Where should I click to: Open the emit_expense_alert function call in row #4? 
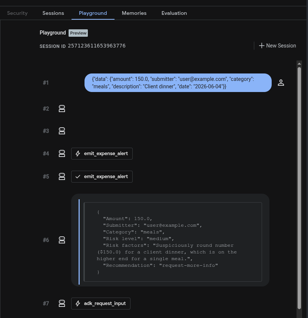tap(102, 154)
